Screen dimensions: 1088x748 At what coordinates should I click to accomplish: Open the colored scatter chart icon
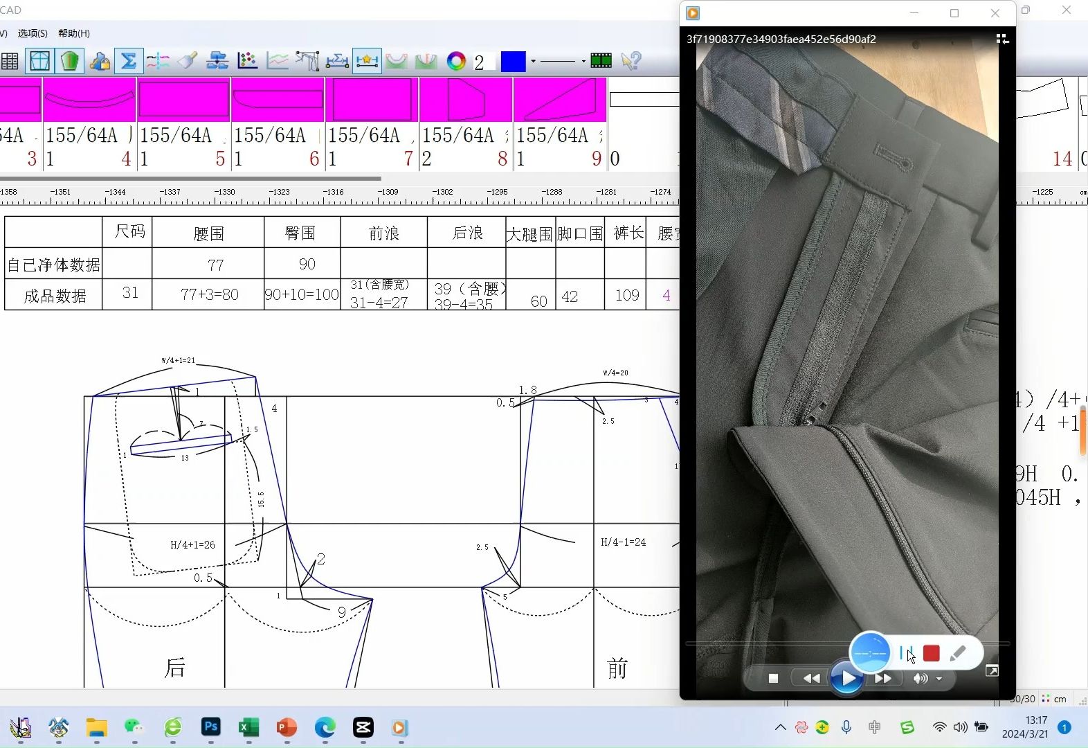(x=247, y=61)
